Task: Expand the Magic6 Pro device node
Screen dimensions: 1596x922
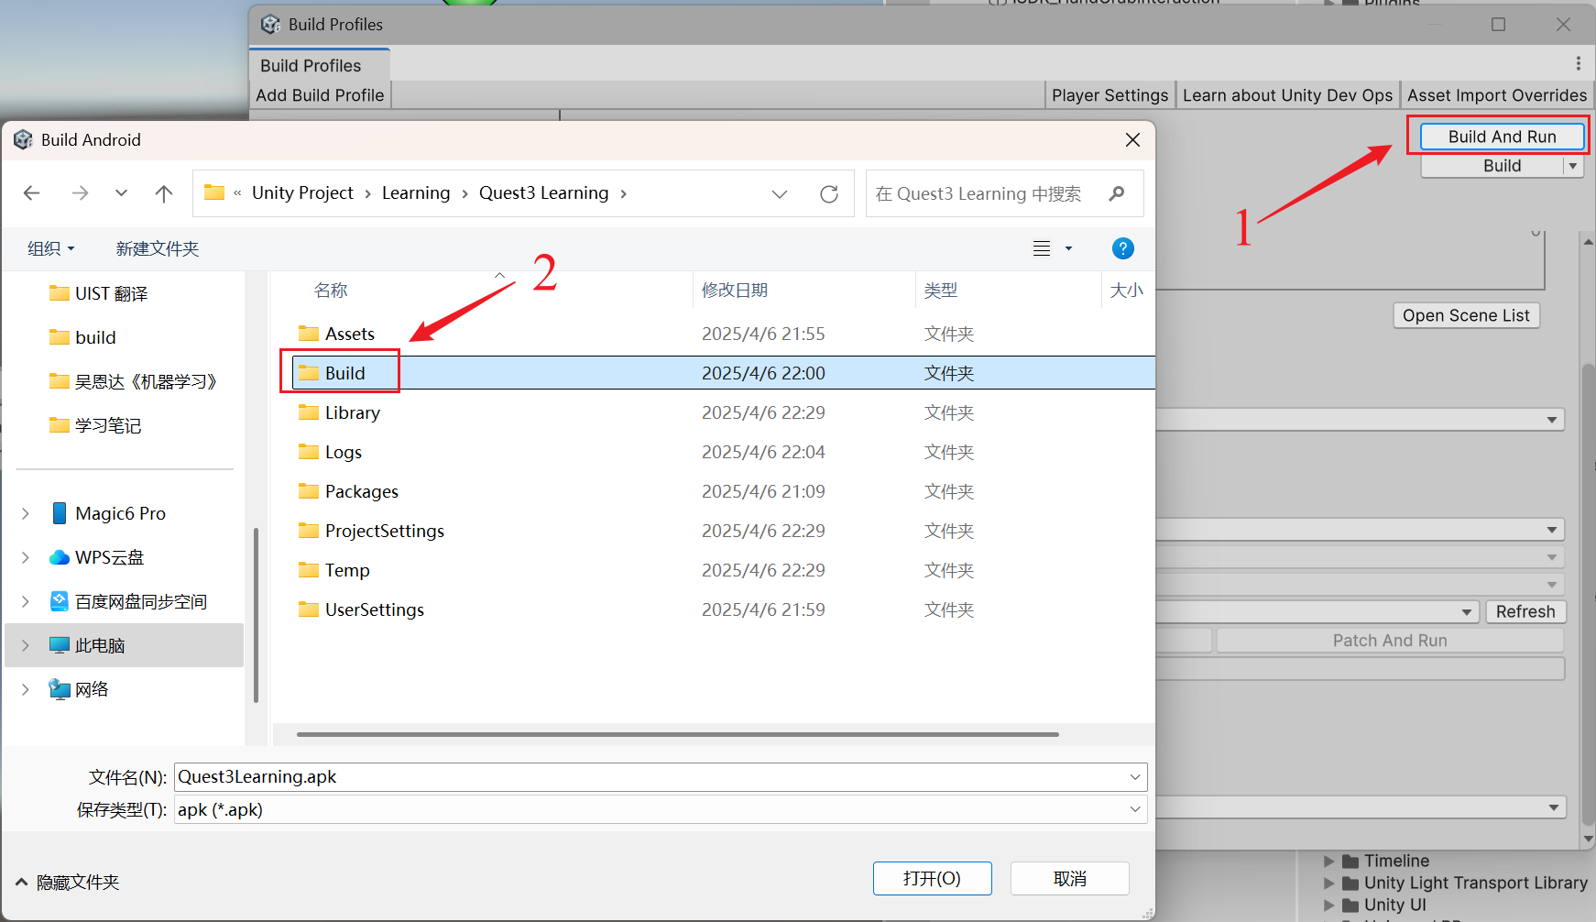Action: coord(26,513)
